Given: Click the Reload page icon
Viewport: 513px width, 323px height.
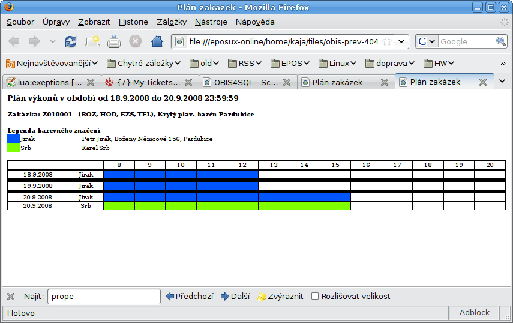Looking at the screenshot, I should [71, 41].
